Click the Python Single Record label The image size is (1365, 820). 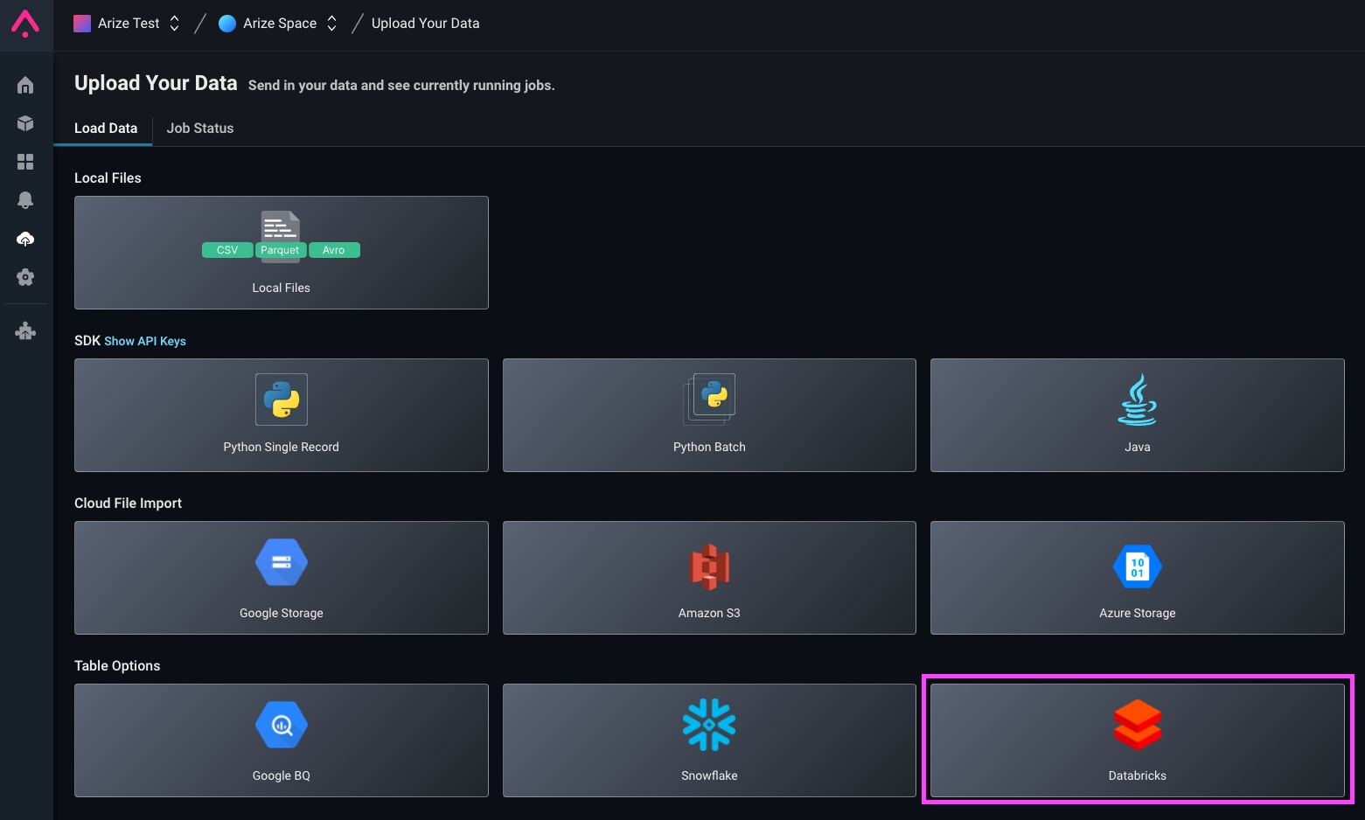pos(282,447)
